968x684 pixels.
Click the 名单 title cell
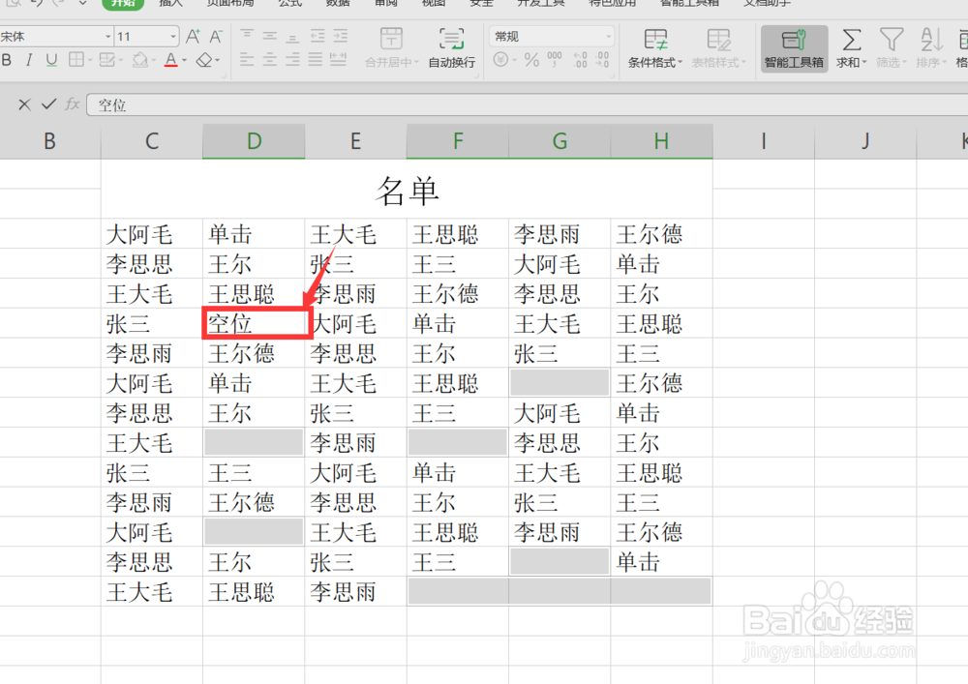(407, 190)
